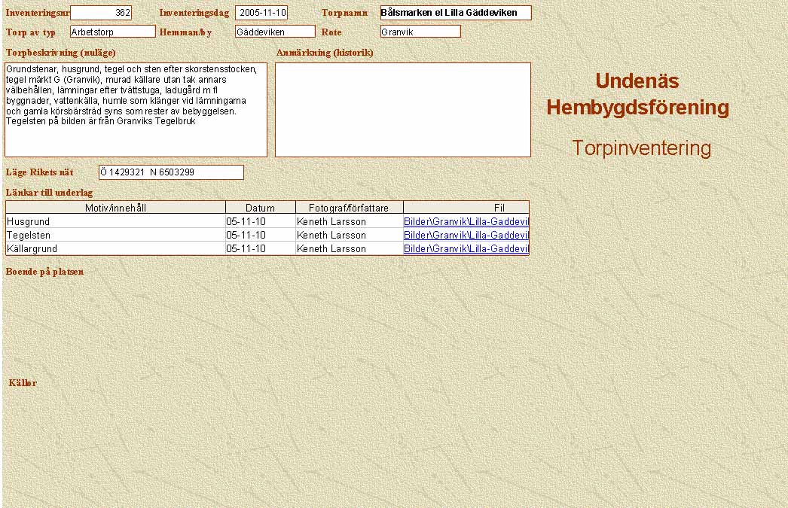Select the Källargrund motiv cell
Viewport: 788px width, 508px height.
pos(115,249)
